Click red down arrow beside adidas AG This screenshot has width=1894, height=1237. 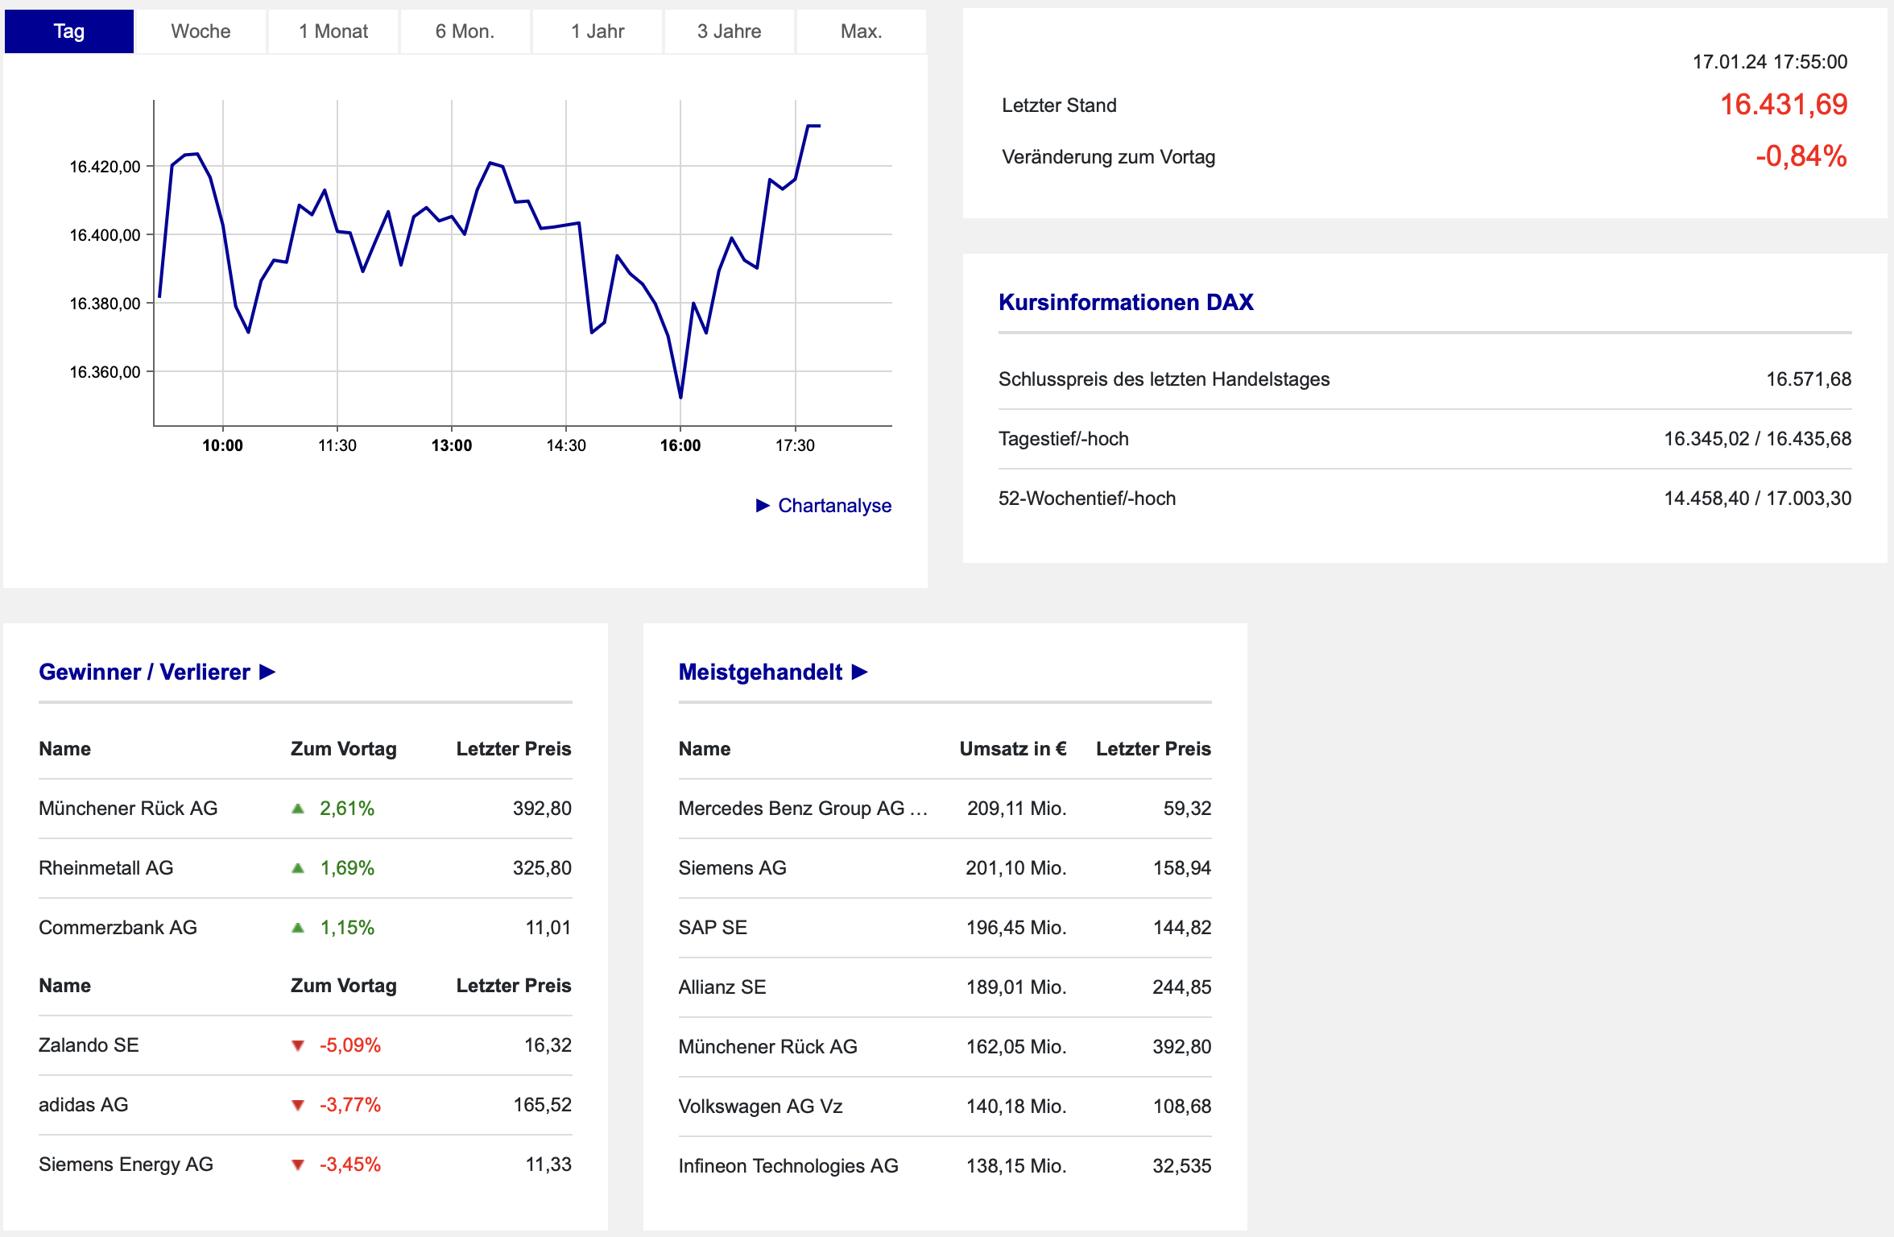298,1105
